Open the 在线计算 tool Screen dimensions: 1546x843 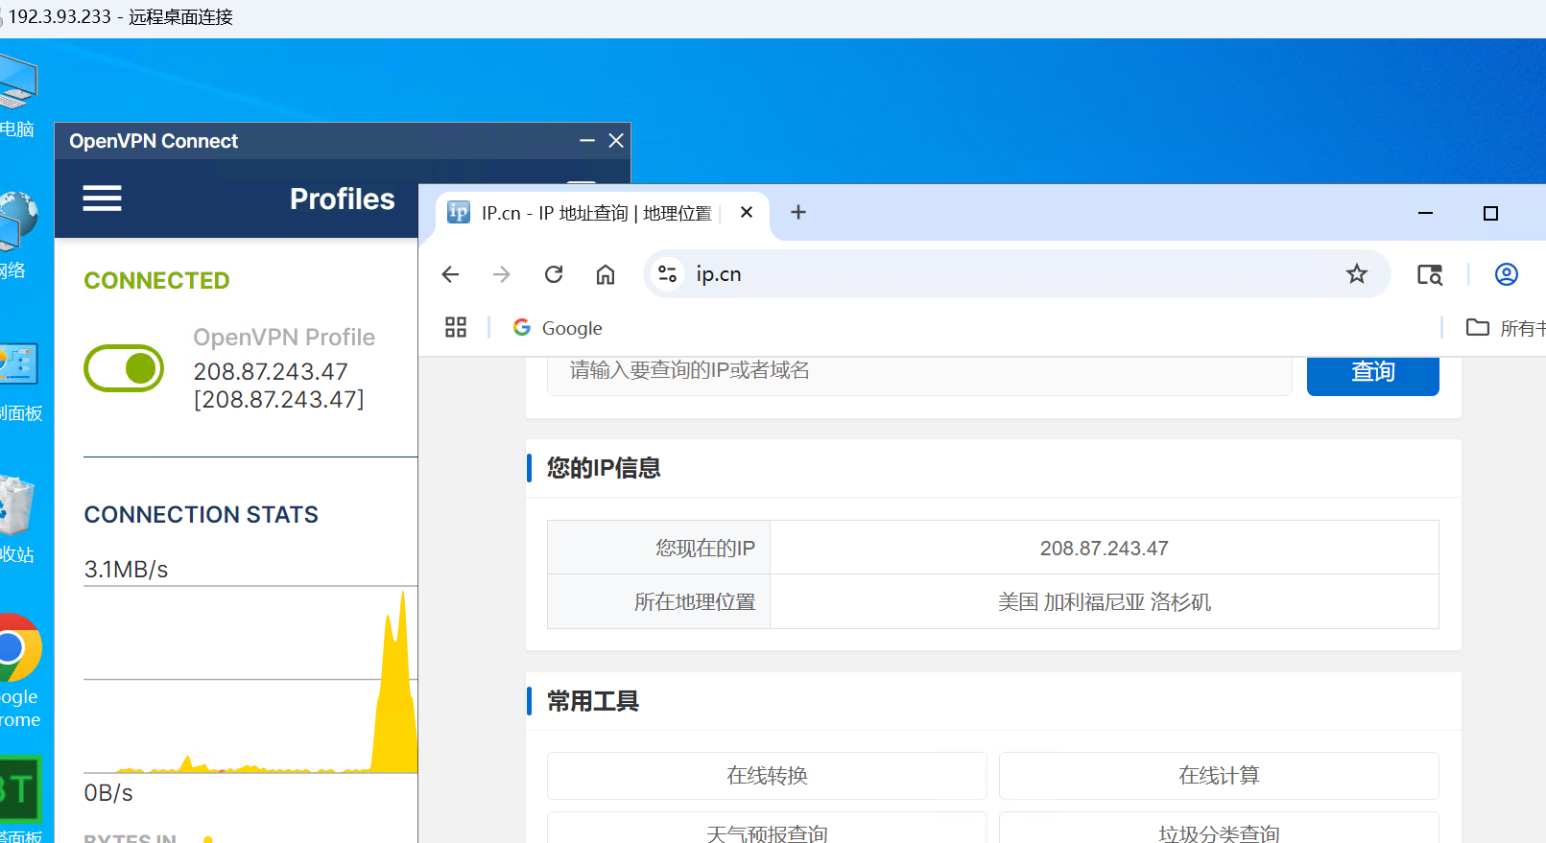coord(1218,775)
